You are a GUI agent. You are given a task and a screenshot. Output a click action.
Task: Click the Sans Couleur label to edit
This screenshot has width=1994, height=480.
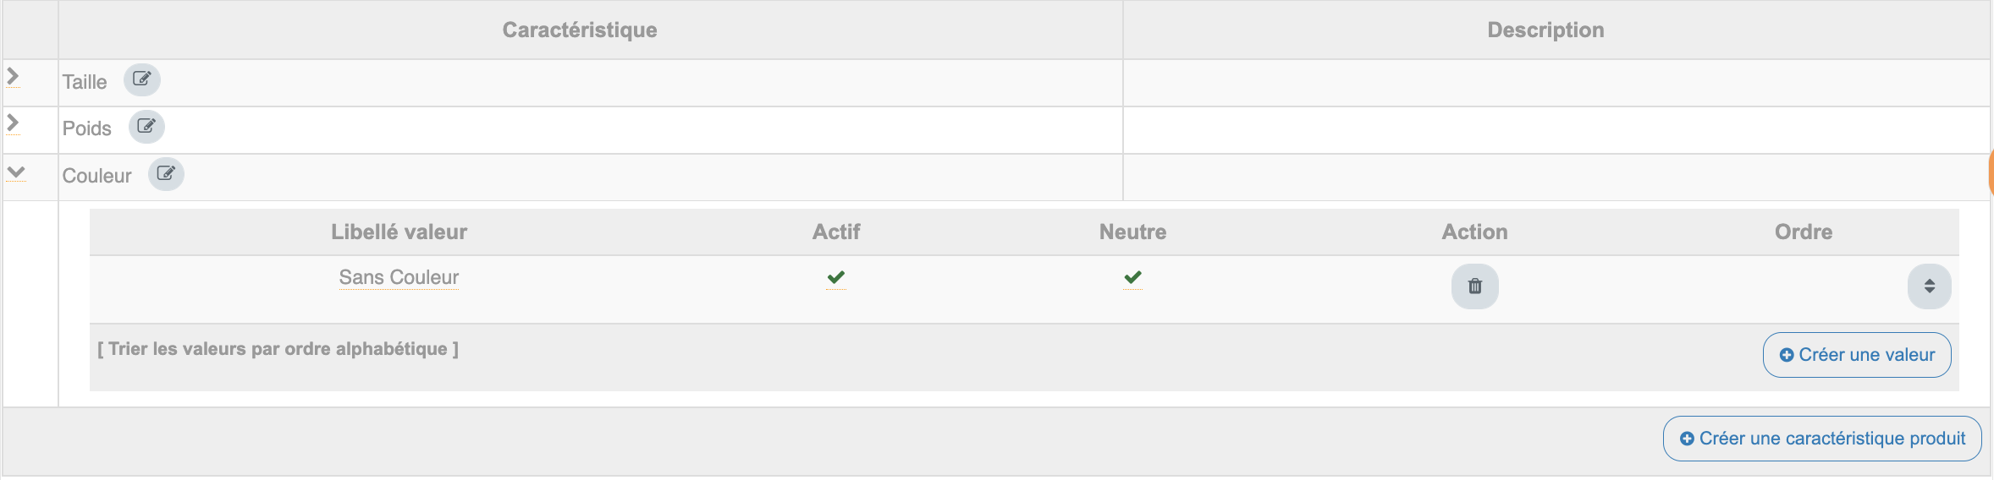(x=399, y=277)
